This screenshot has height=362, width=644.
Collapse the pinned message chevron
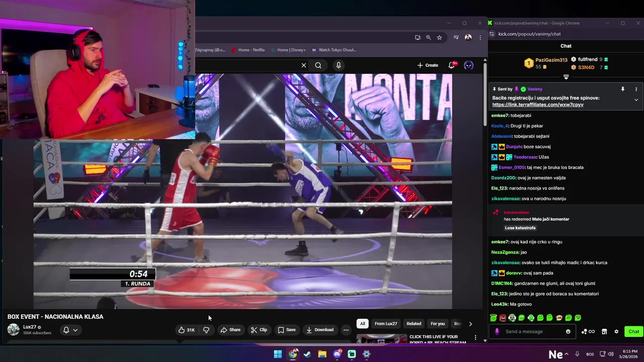(636, 100)
